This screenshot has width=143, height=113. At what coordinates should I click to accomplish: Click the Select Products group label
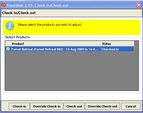point(17,37)
